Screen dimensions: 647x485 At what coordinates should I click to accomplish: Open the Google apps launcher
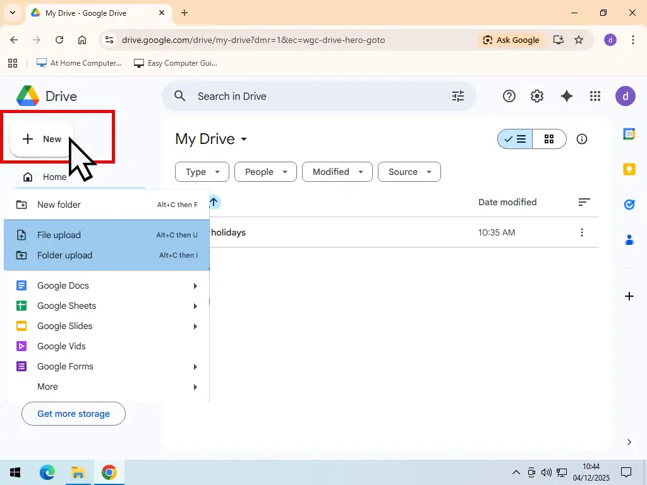595,96
